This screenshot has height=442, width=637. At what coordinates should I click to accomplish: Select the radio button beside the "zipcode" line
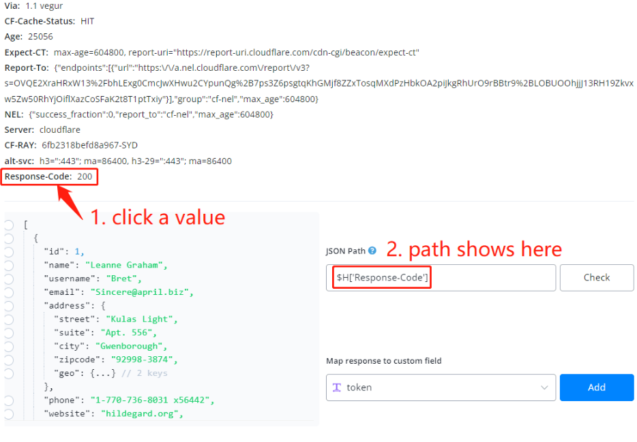click(8, 360)
